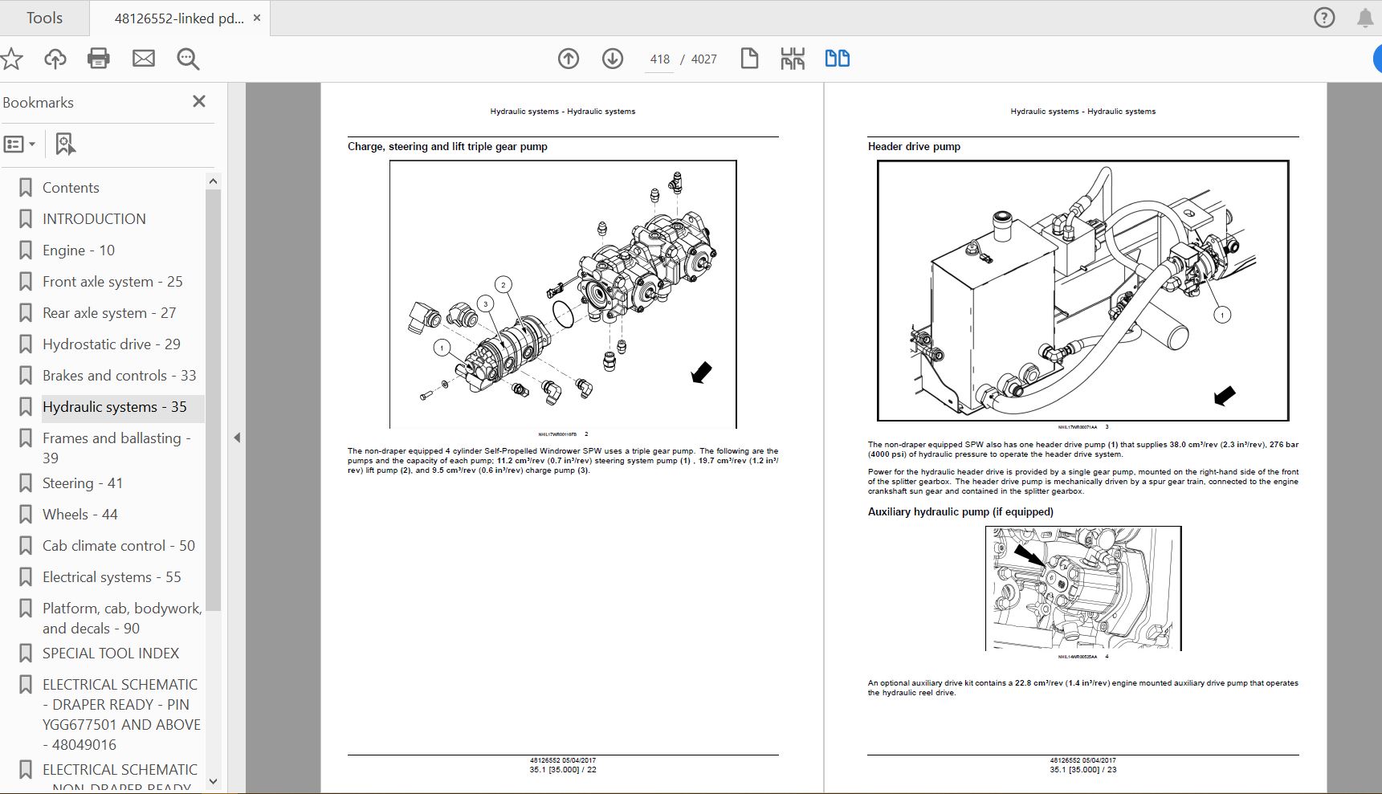Email the document
Viewport: 1382px width, 794px height.
(144, 59)
